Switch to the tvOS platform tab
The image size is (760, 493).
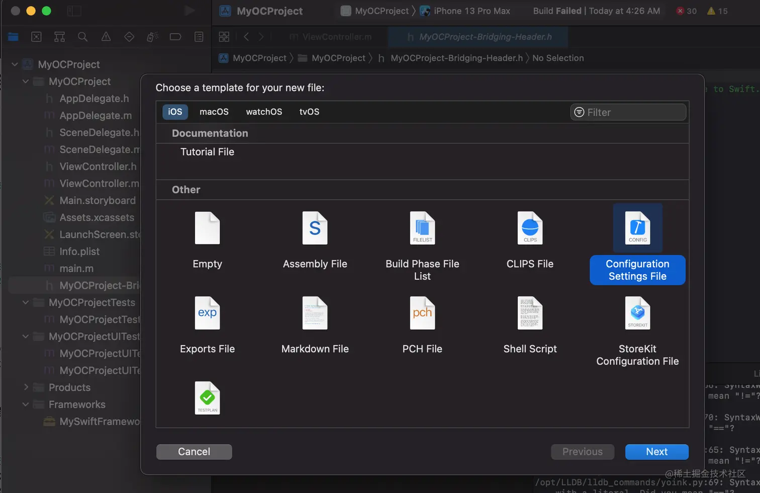point(309,112)
